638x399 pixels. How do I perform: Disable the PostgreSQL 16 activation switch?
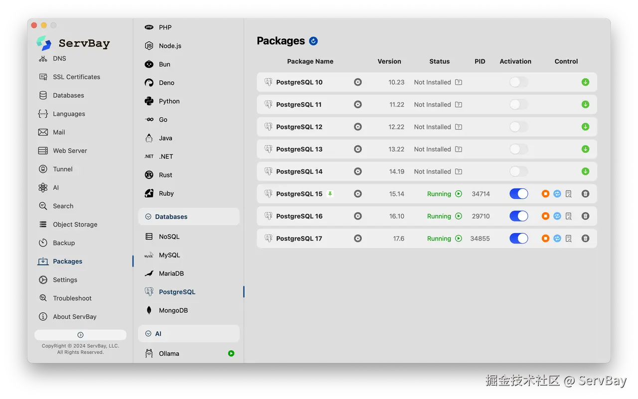pos(519,216)
